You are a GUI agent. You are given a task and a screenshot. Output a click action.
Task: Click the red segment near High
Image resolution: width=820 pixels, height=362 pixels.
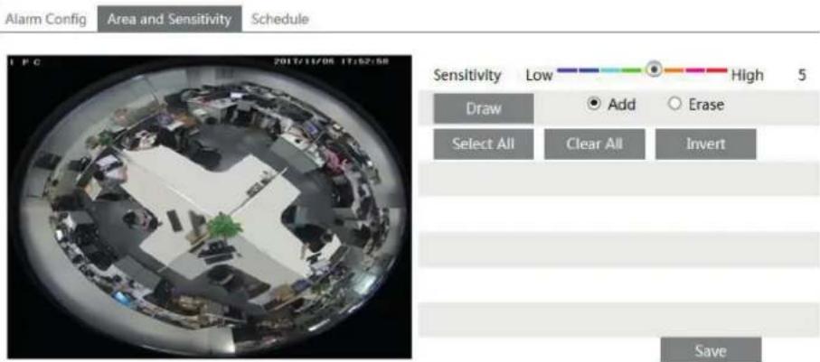[717, 70]
